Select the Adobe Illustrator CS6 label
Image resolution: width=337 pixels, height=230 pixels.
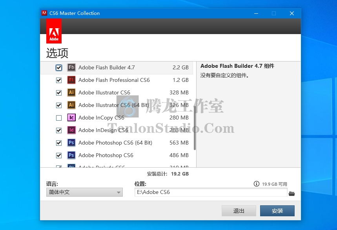[x=104, y=92]
